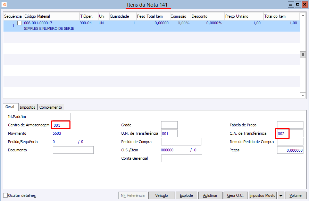Click the grid scrollbar up arrow
Screen dimensions: 309x201
[303, 16]
